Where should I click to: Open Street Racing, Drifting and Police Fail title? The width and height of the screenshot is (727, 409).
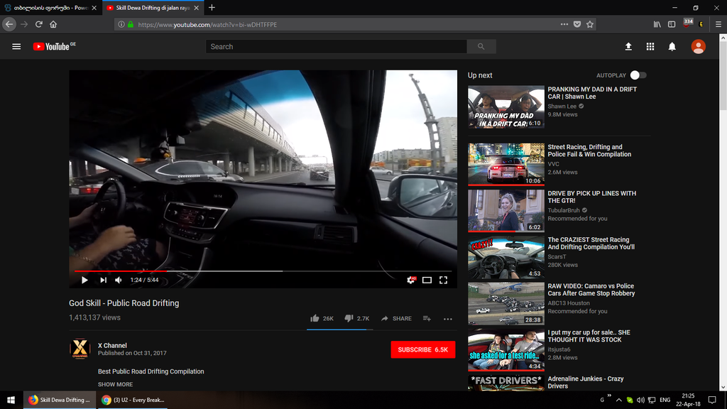pos(589,151)
